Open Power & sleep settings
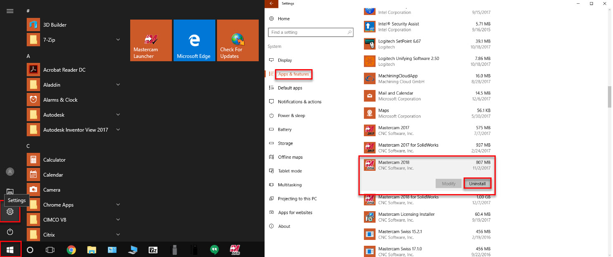This screenshot has height=257, width=613. pyautogui.click(x=287, y=116)
